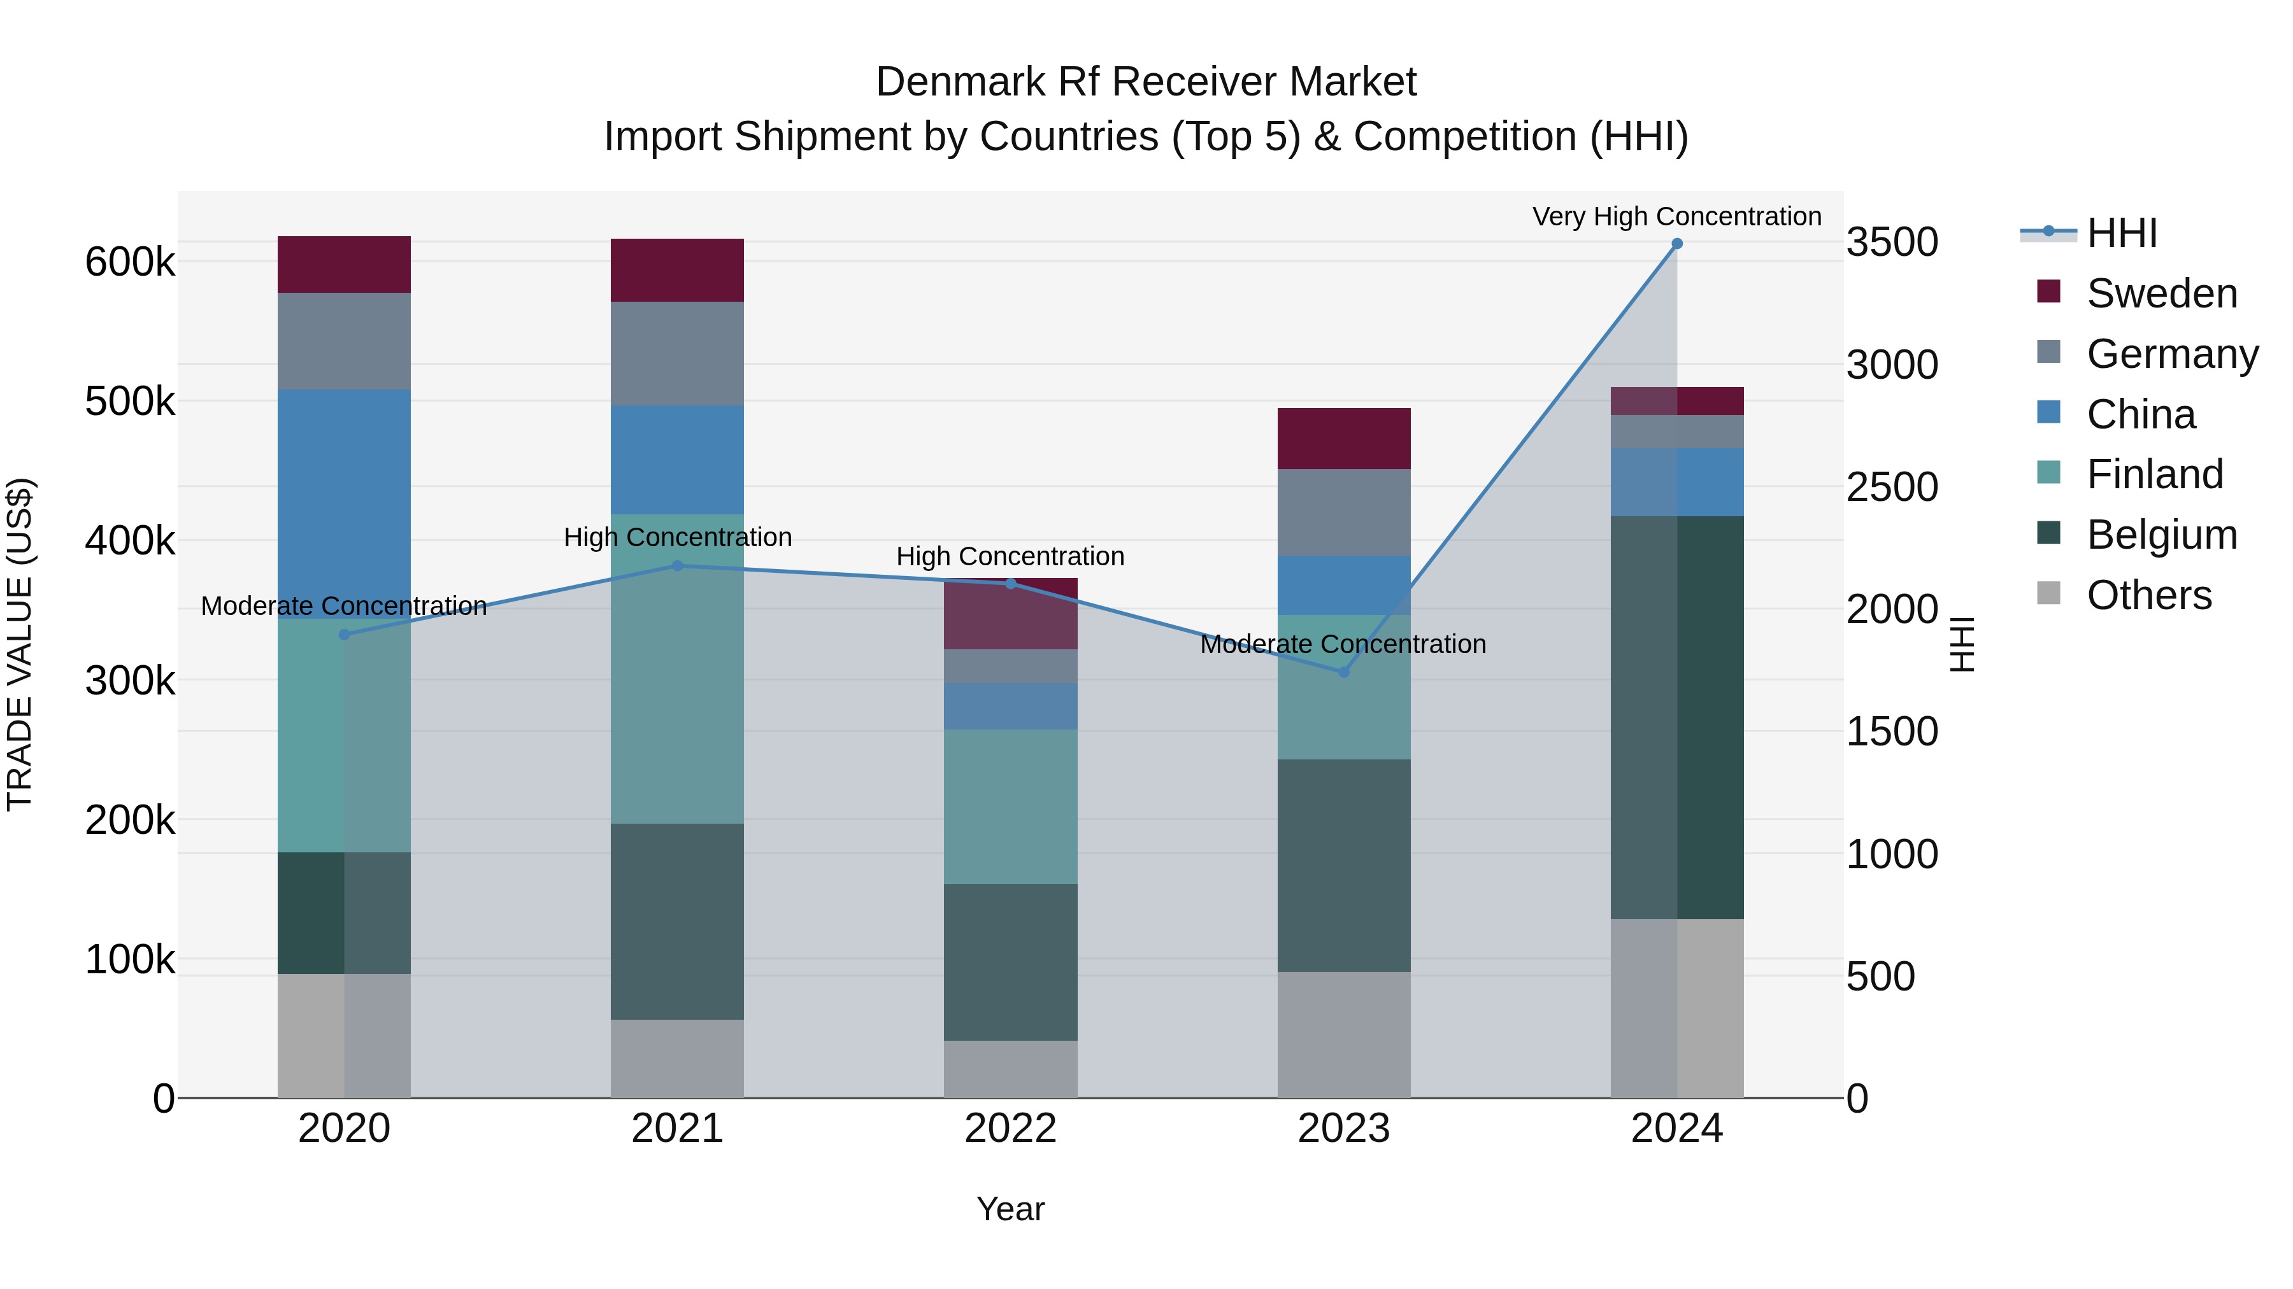Image resolution: width=2293 pixels, height=1289 pixels.
Task: Click the 'Moderate Concentration' label near 2020
Action: tap(343, 606)
